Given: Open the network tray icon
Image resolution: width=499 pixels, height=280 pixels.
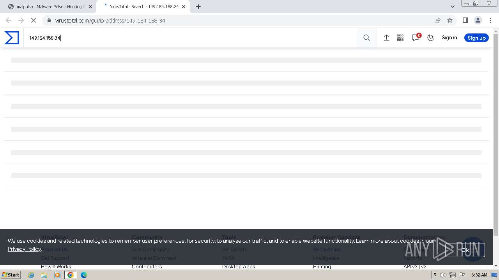Looking at the screenshot, I should coord(453,275).
